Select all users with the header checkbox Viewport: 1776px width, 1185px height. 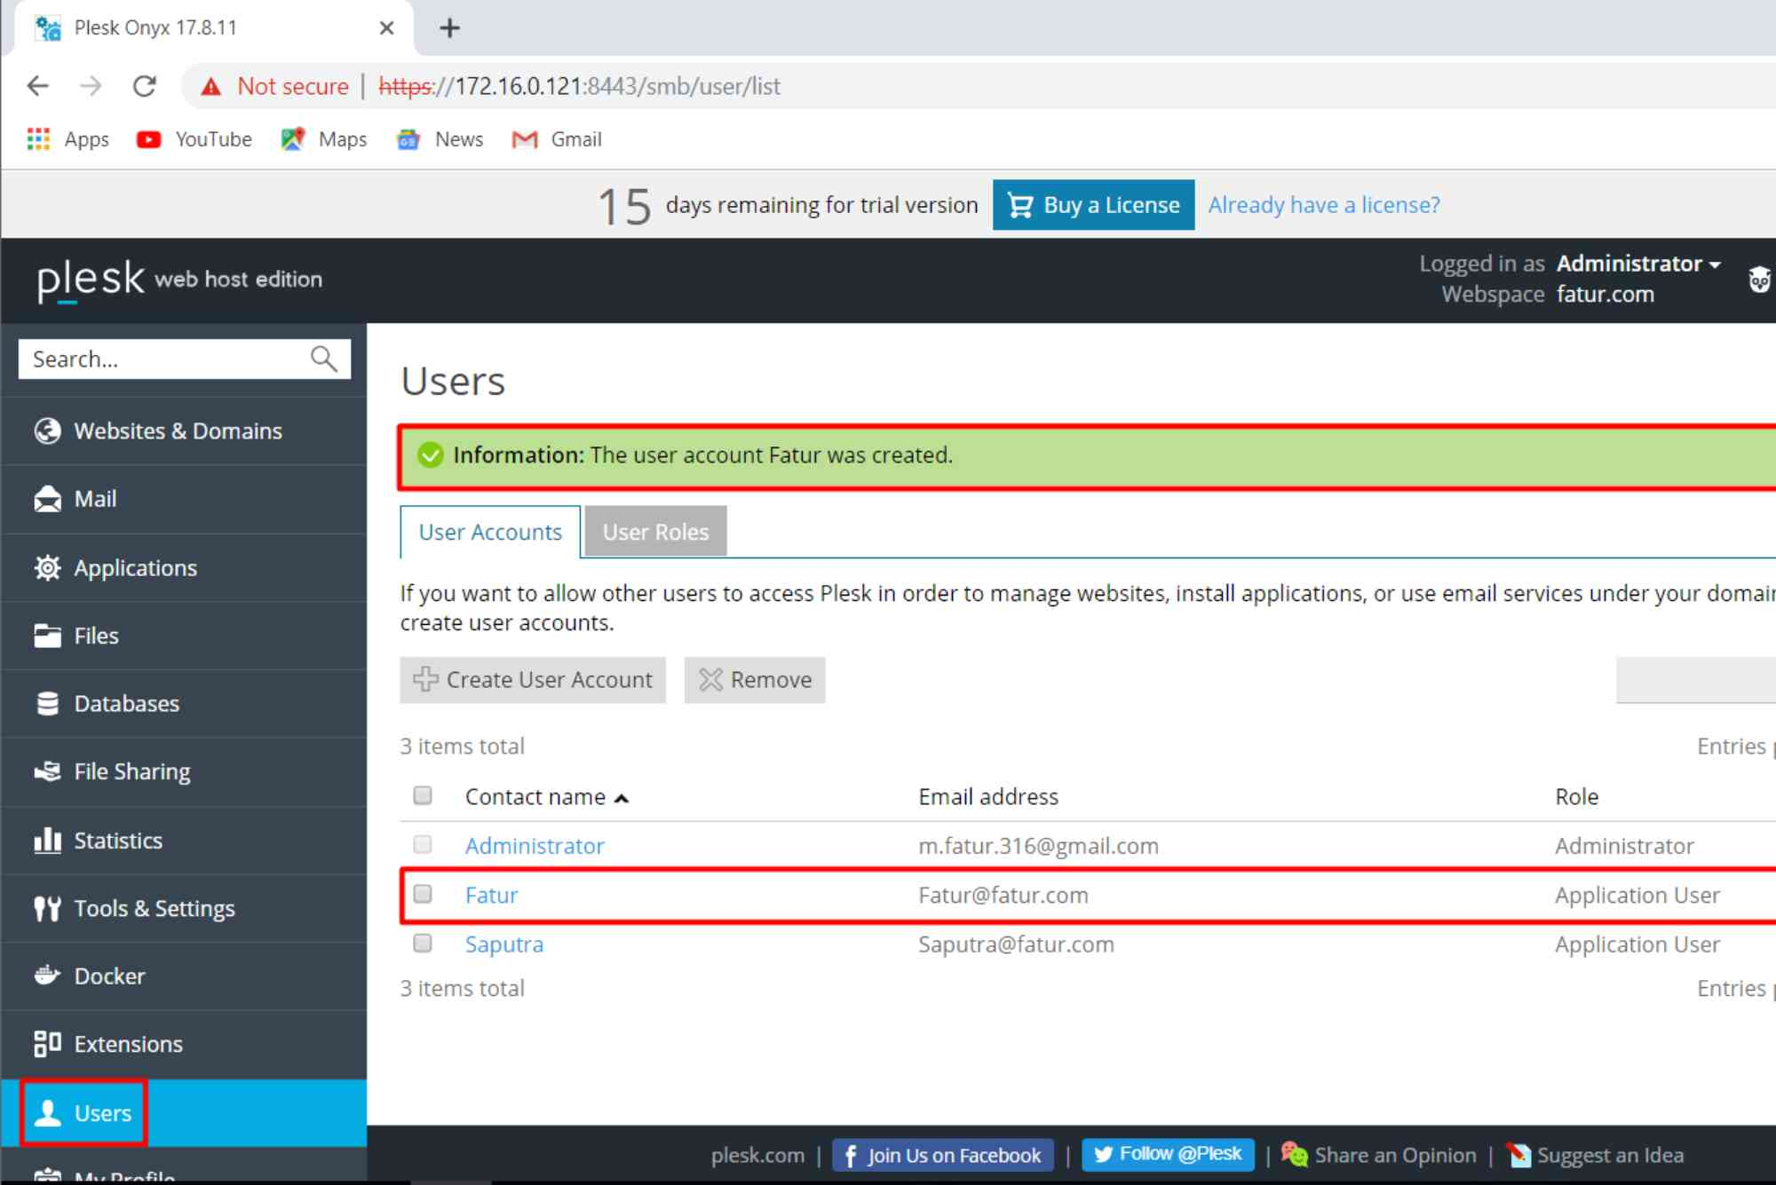423,795
